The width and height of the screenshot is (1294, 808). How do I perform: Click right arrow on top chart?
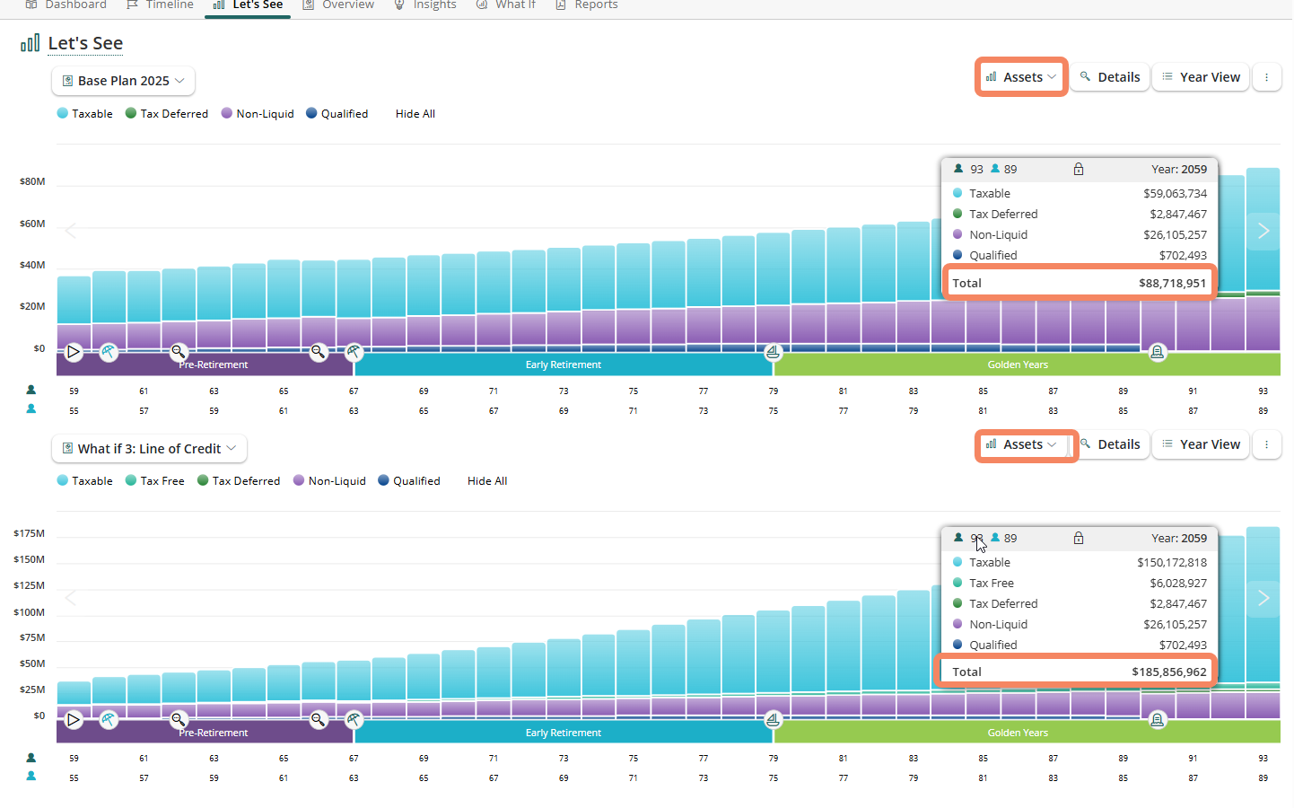pyautogui.click(x=1263, y=231)
